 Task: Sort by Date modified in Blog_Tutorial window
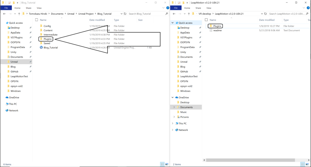[97, 20]
